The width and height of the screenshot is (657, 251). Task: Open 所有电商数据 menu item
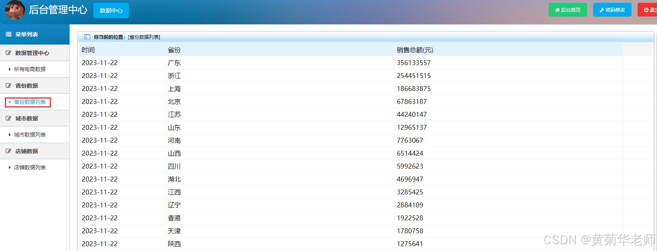pyautogui.click(x=30, y=69)
